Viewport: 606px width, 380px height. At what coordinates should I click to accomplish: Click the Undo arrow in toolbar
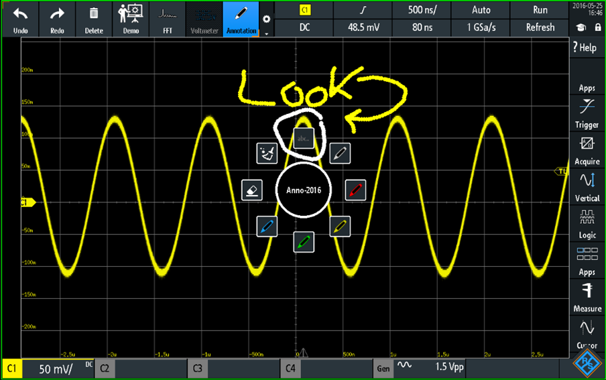tap(20, 19)
